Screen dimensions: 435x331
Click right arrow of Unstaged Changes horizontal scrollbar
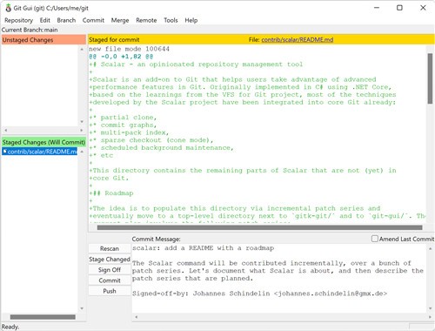click(82, 131)
